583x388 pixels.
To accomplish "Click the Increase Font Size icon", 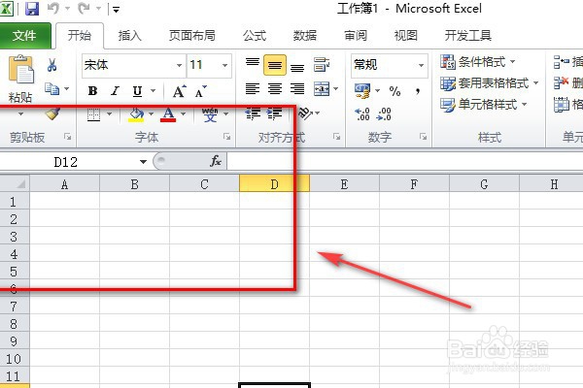I will [x=179, y=91].
